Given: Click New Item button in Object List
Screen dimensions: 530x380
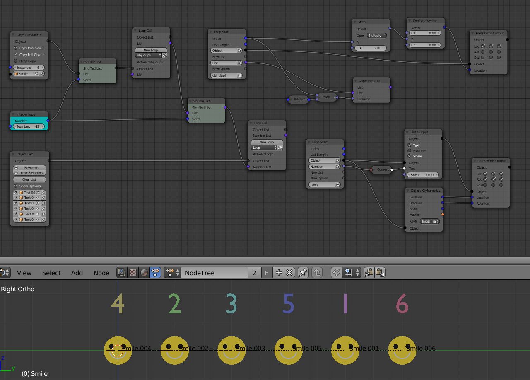Looking at the screenshot, I should [x=30, y=168].
